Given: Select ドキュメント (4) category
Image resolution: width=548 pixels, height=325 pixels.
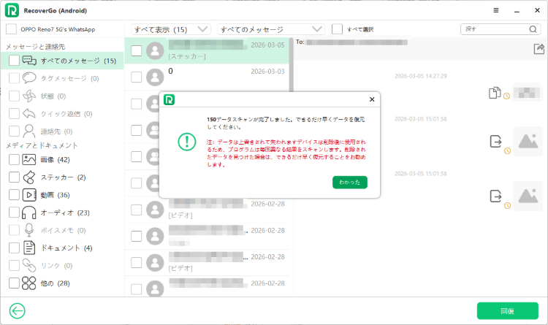Looking at the screenshot, I should (66, 248).
